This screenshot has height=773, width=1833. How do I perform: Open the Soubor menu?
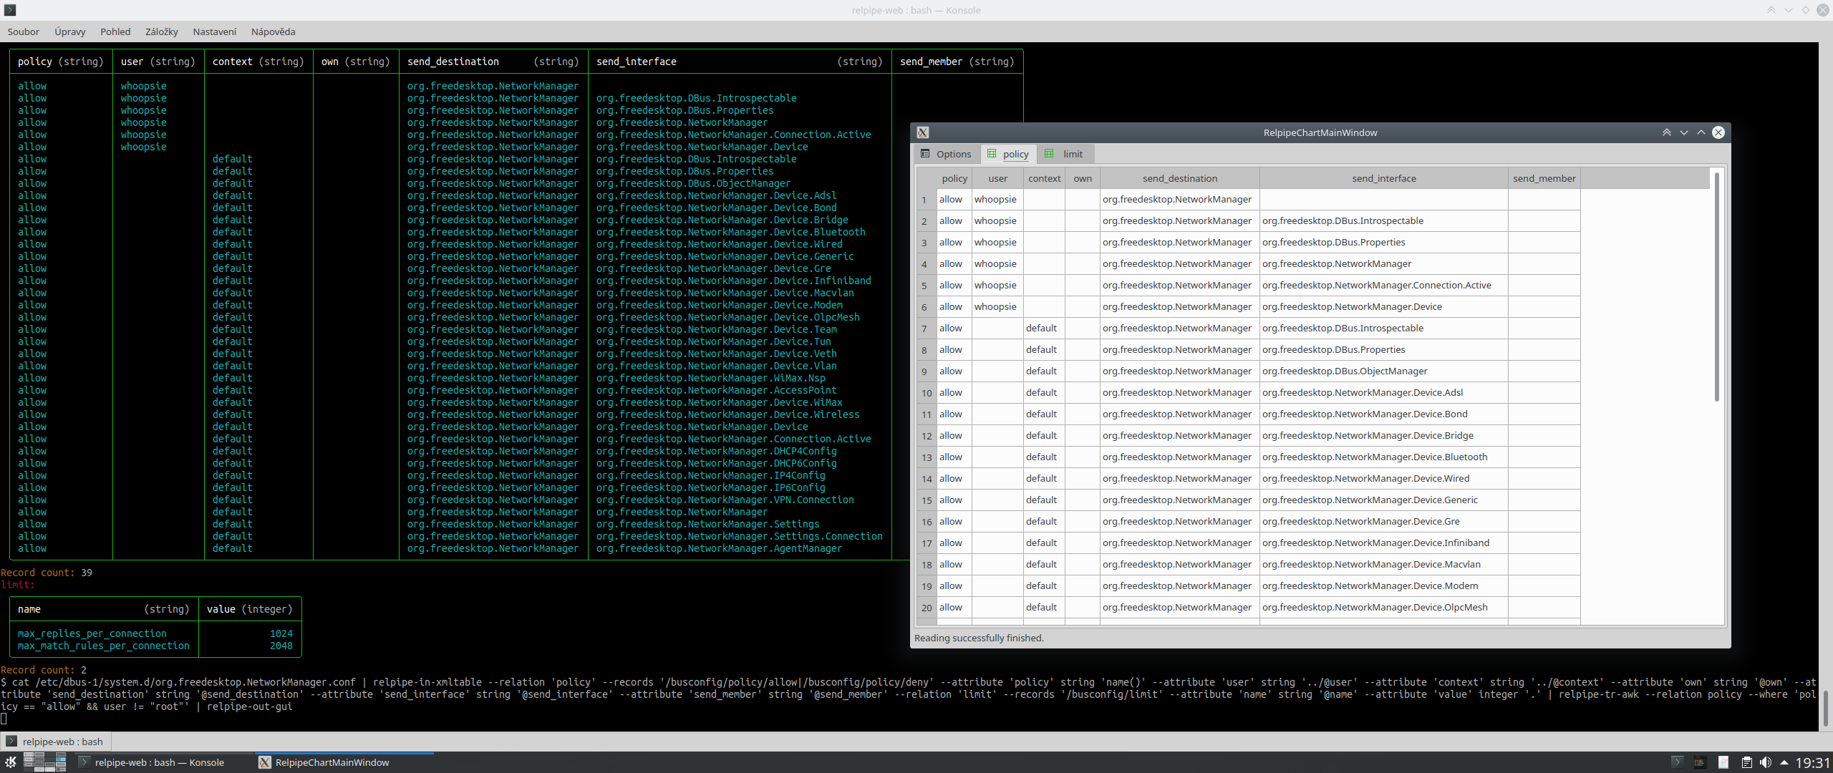coord(24,31)
